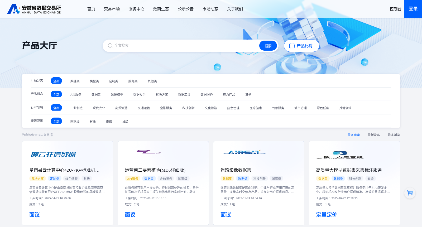This screenshot has width=422, height=227.
Task: Open 阜南县云计算中心42U-7Kw标准机 product title
Action: (x=64, y=170)
